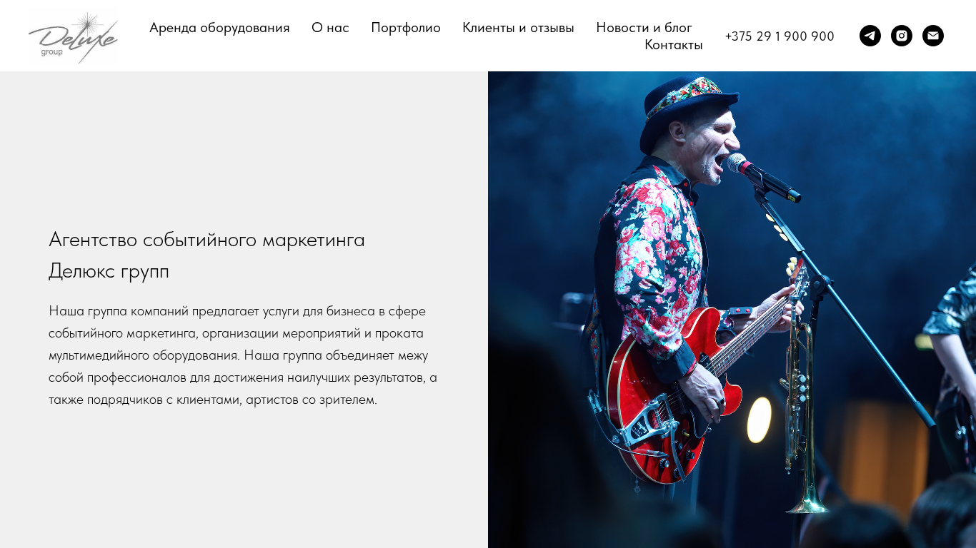Open the Портфолио section
This screenshot has height=548, width=976.
click(x=406, y=28)
